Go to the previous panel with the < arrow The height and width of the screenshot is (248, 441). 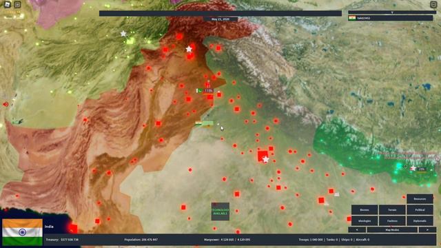coord(357,229)
